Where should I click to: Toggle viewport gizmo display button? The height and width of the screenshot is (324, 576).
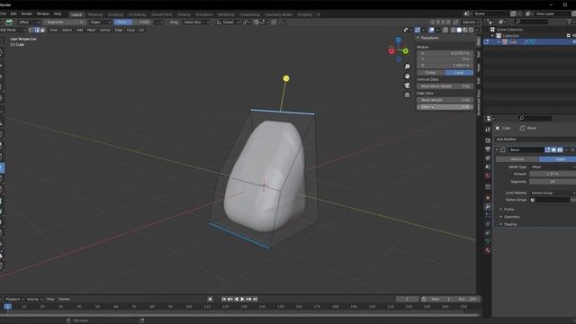[418, 30]
